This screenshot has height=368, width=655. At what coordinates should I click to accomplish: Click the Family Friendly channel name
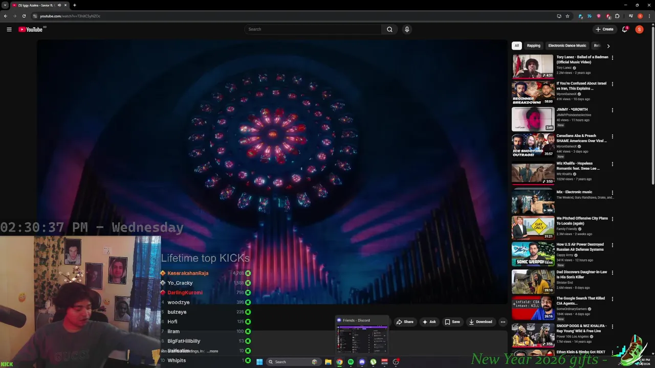(x=567, y=229)
